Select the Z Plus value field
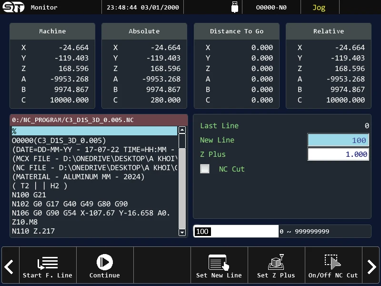This screenshot has width=381, height=286. pos(338,154)
